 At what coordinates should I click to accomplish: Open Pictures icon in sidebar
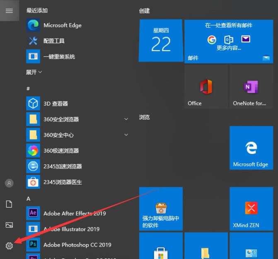pos(9,225)
